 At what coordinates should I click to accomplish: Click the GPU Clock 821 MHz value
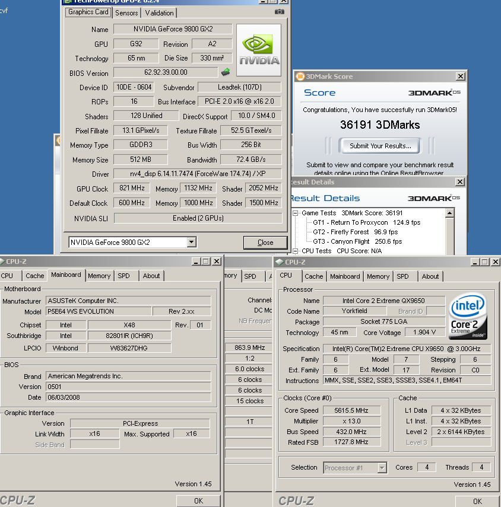131,188
